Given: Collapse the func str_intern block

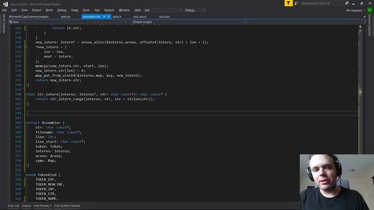Looking at the screenshot, I should coord(26,94).
